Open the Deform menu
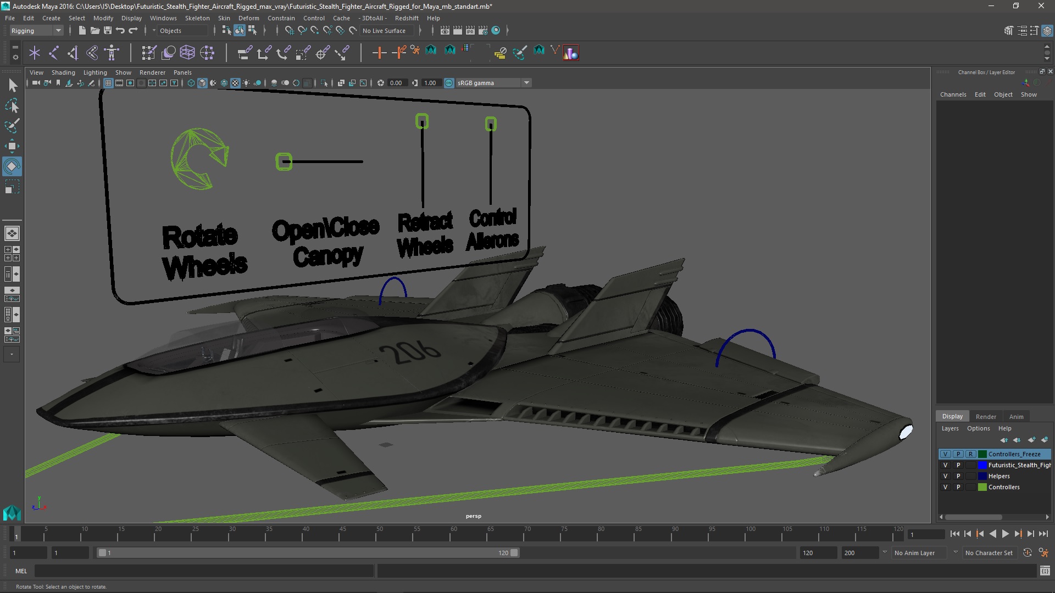 coord(248,18)
